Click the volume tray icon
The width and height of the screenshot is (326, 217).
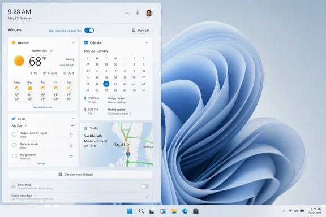coord(296,211)
